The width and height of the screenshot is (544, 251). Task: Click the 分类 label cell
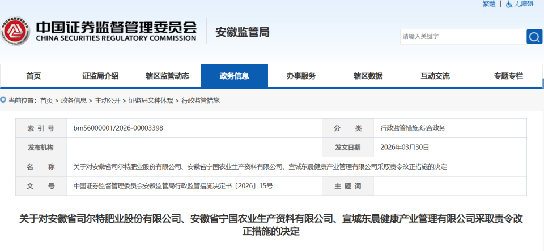click(347, 128)
